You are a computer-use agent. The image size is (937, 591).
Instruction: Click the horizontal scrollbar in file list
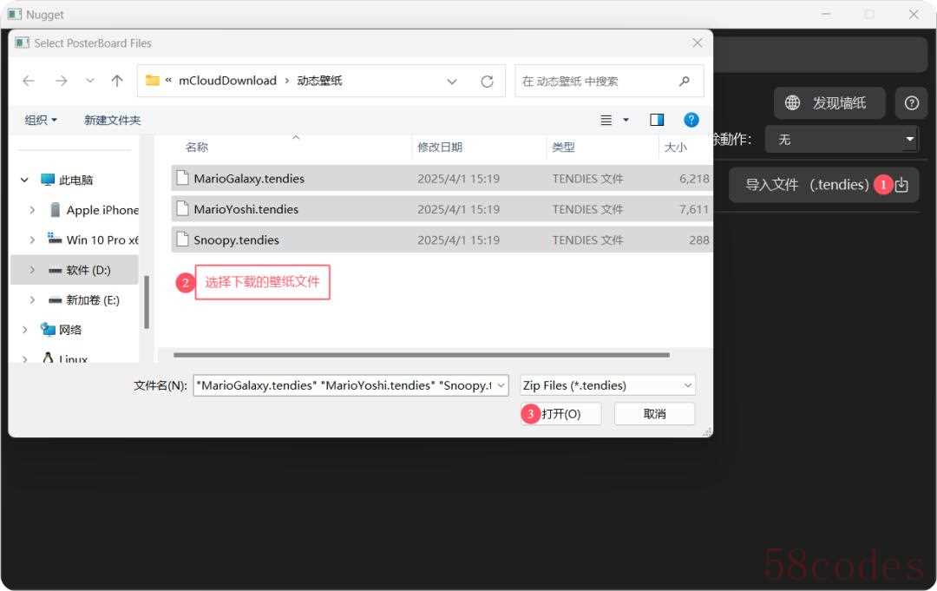pos(421,355)
